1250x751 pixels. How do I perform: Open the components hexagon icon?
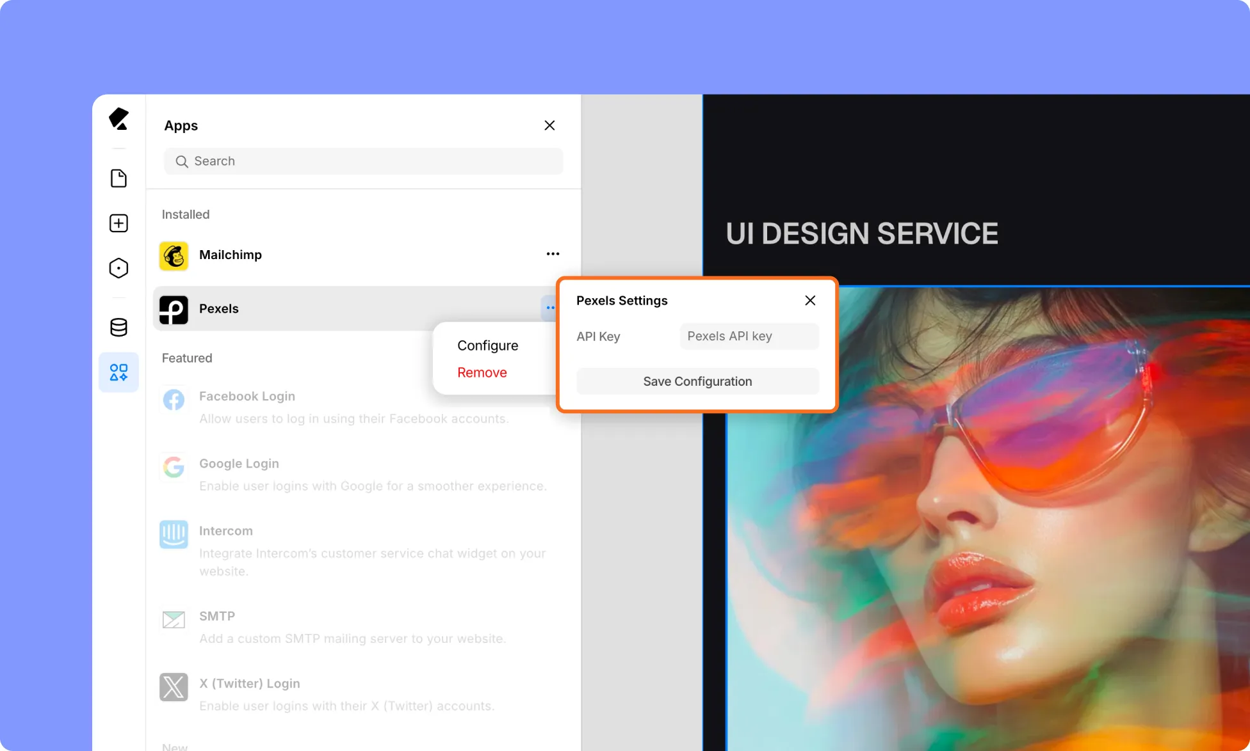point(119,268)
